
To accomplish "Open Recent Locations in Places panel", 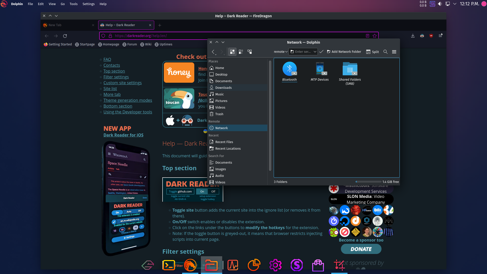I will pyautogui.click(x=237, y=149).
